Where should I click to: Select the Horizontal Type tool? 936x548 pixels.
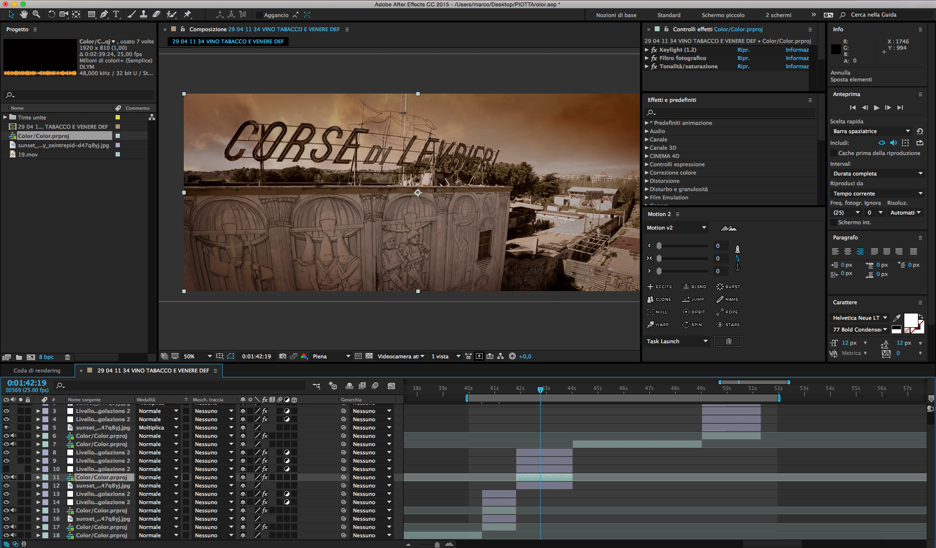point(116,15)
